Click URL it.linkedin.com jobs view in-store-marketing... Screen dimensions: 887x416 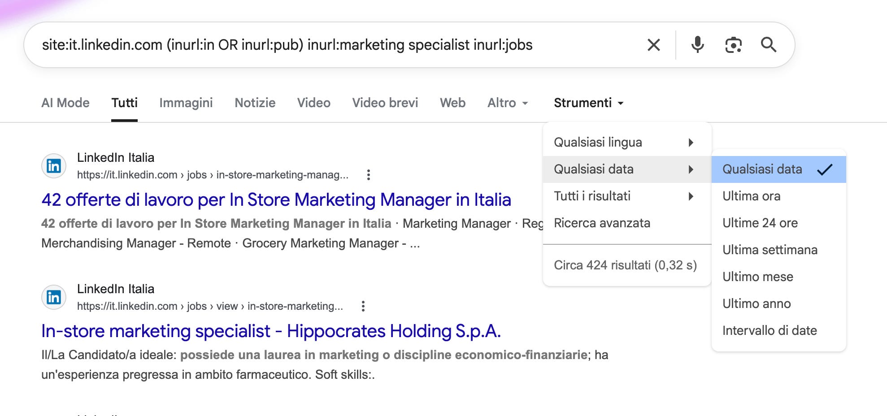click(210, 306)
